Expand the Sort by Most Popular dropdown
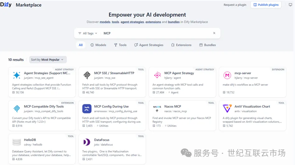295x165 pixels. (x=48, y=60)
